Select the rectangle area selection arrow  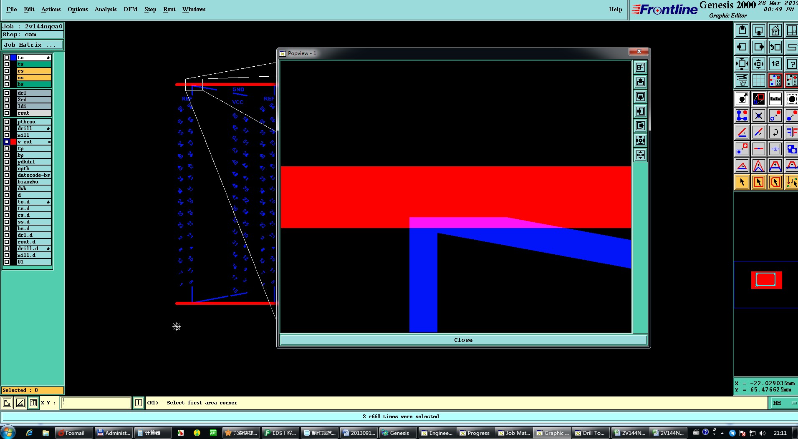pyautogui.click(x=759, y=182)
